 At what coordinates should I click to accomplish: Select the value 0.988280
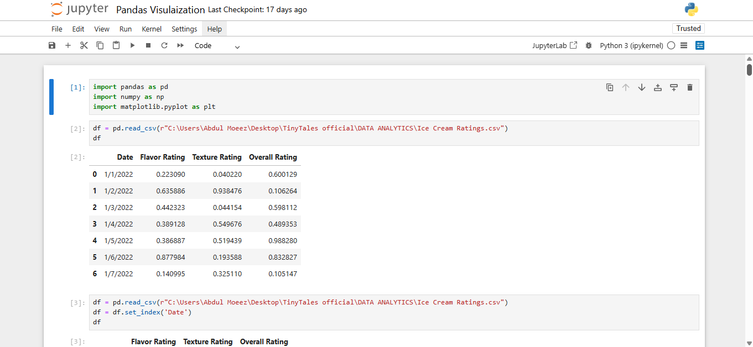tap(283, 240)
